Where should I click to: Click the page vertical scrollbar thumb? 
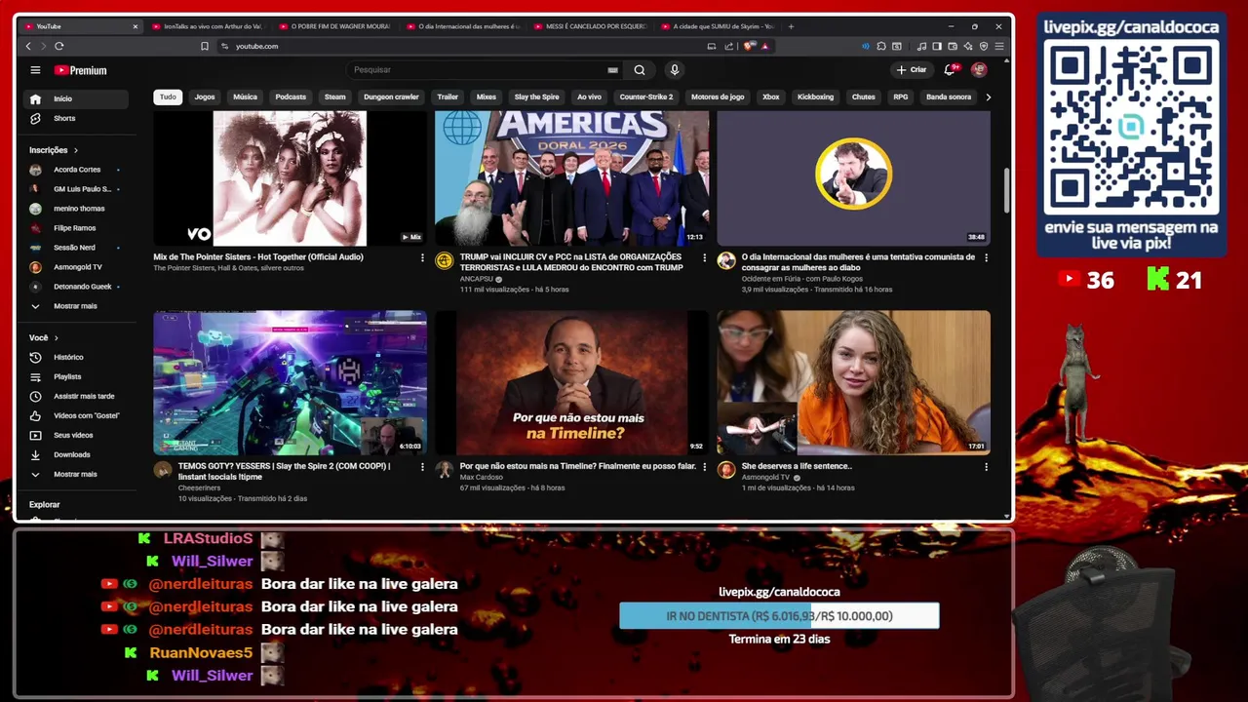(x=1007, y=191)
